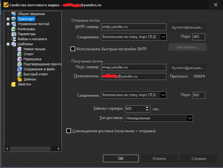Select Заметки in the tree
The height and width of the screenshot is (168, 223).
[x=24, y=84]
